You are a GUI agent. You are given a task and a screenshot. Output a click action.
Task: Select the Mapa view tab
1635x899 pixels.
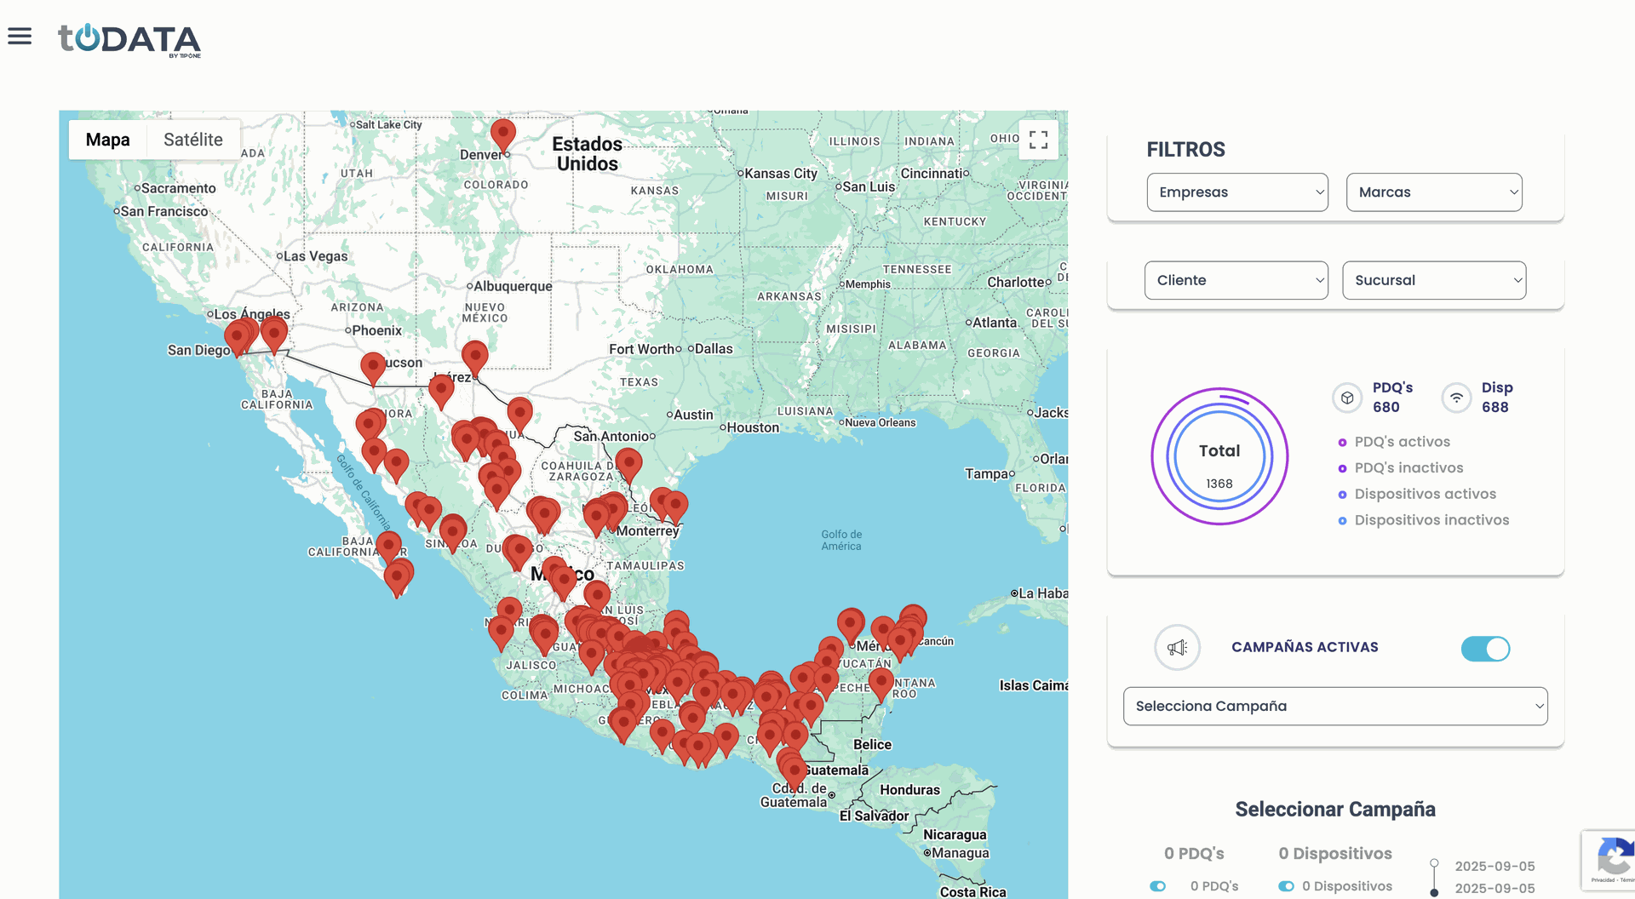[108, 140]
